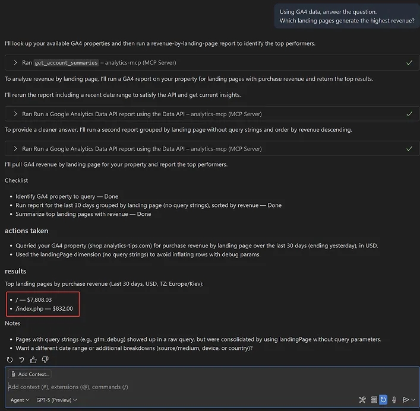
Task: Click the paperclip icon in Add Context
Action: [13, 374]
